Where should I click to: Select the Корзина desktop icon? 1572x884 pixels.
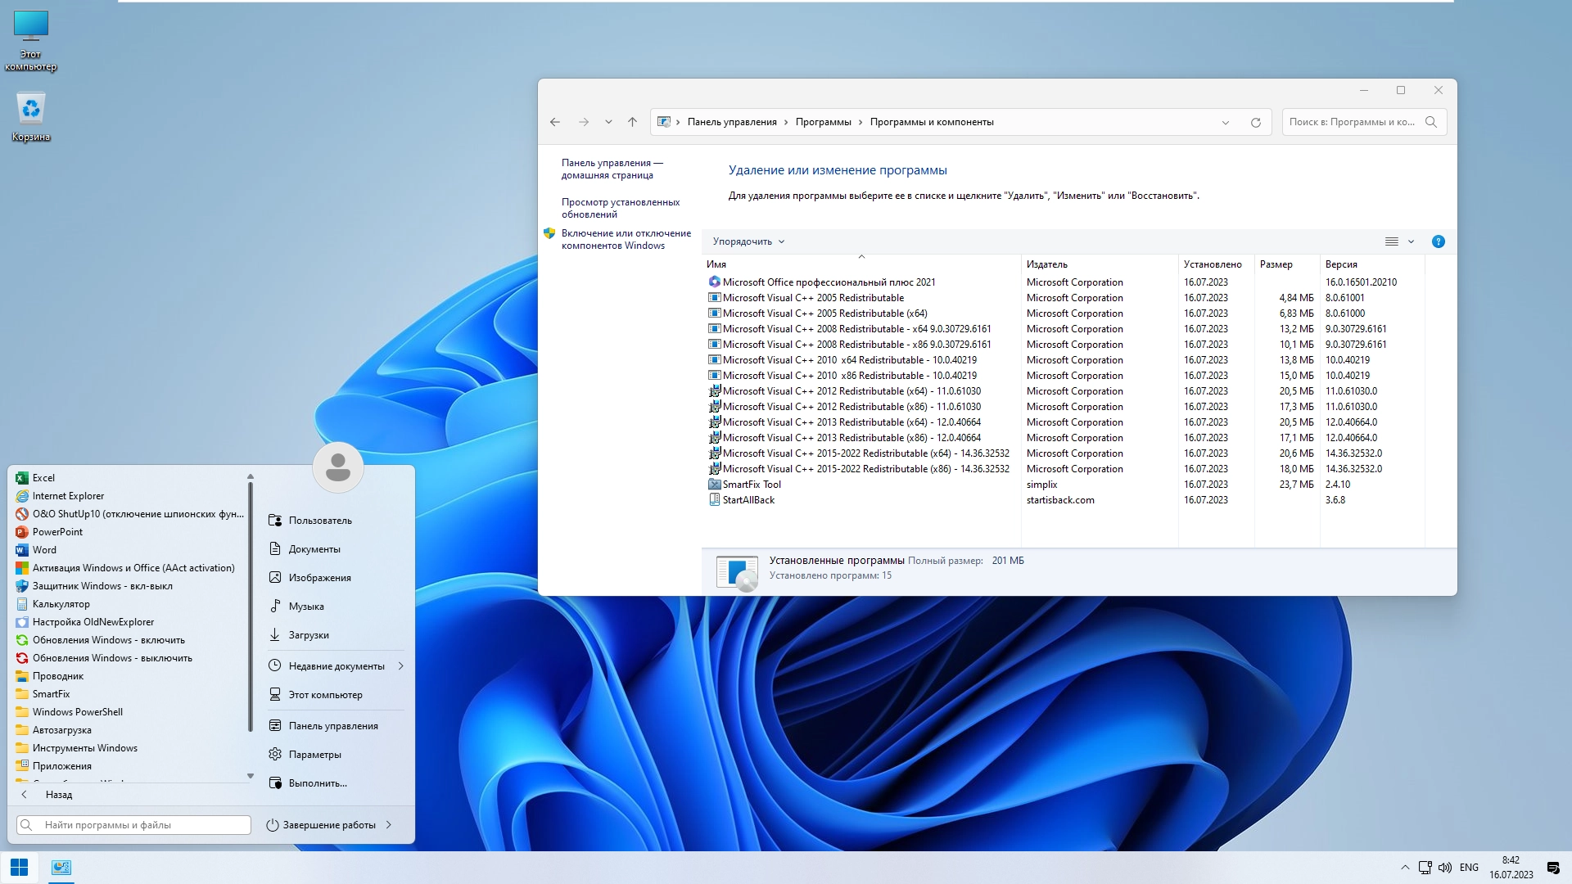[31, 116]
